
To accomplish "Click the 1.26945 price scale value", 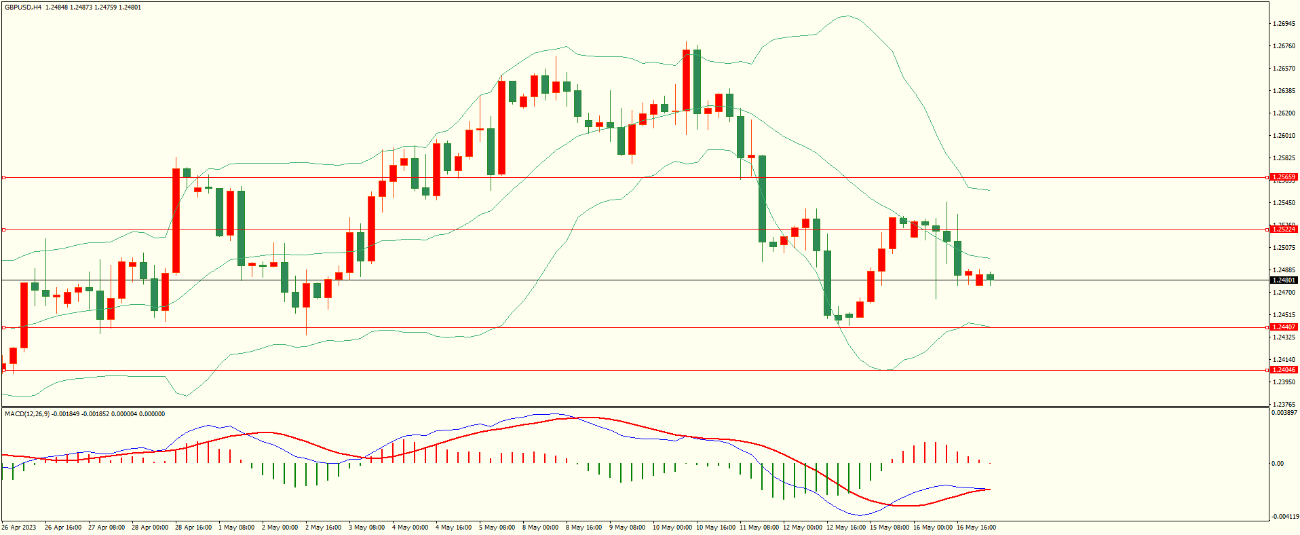I will (x=1282, y=24).
